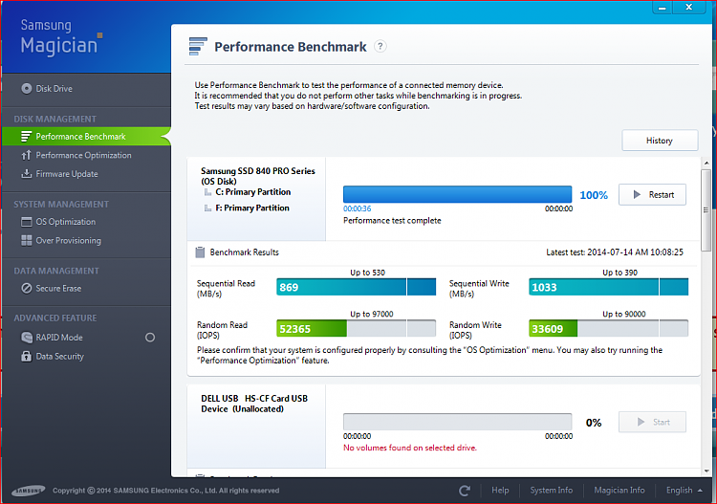Image resolution: width=717 pixels, height=504 pixels.
Task: Click Samsung SSD 840 PRO Series drive name
Action: click(258, 176)
